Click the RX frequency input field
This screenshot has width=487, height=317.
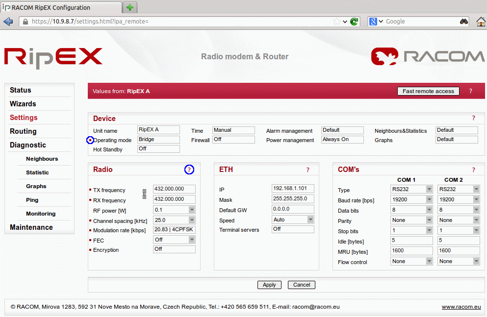(174, 199)
